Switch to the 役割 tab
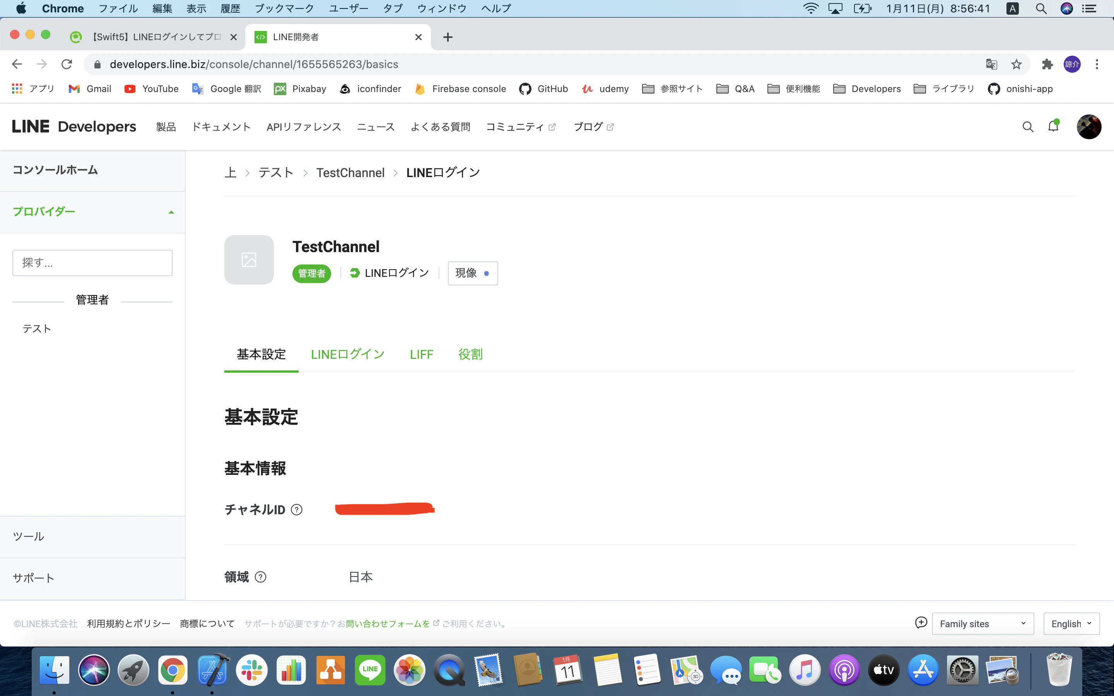The height and width of the screenshot is (696, 1114). [x=470, y=355]
